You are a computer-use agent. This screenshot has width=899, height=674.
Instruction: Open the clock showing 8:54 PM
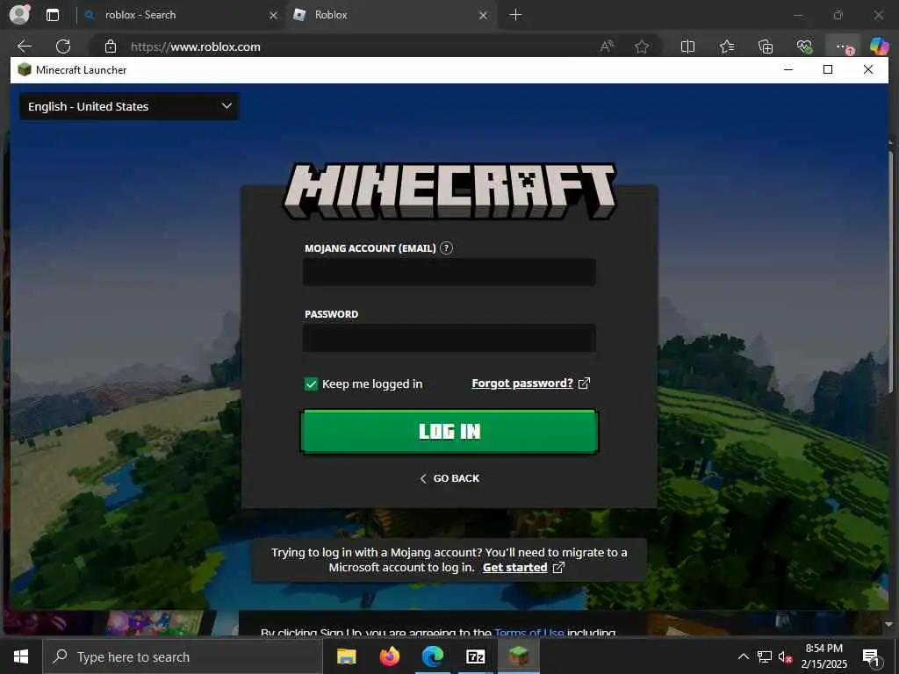click(x=823, y=656)
